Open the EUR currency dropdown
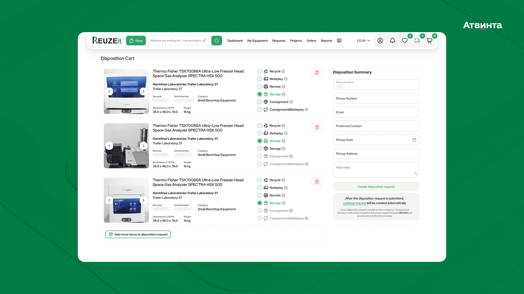524x294 pixels. click(x=364, y=41)
